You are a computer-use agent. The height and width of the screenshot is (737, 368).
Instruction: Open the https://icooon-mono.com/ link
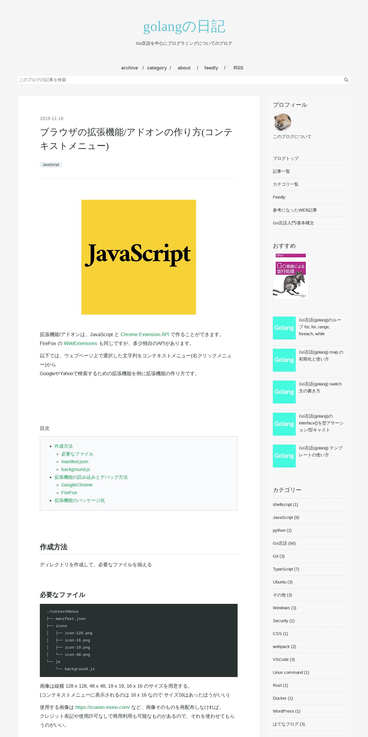103,707
